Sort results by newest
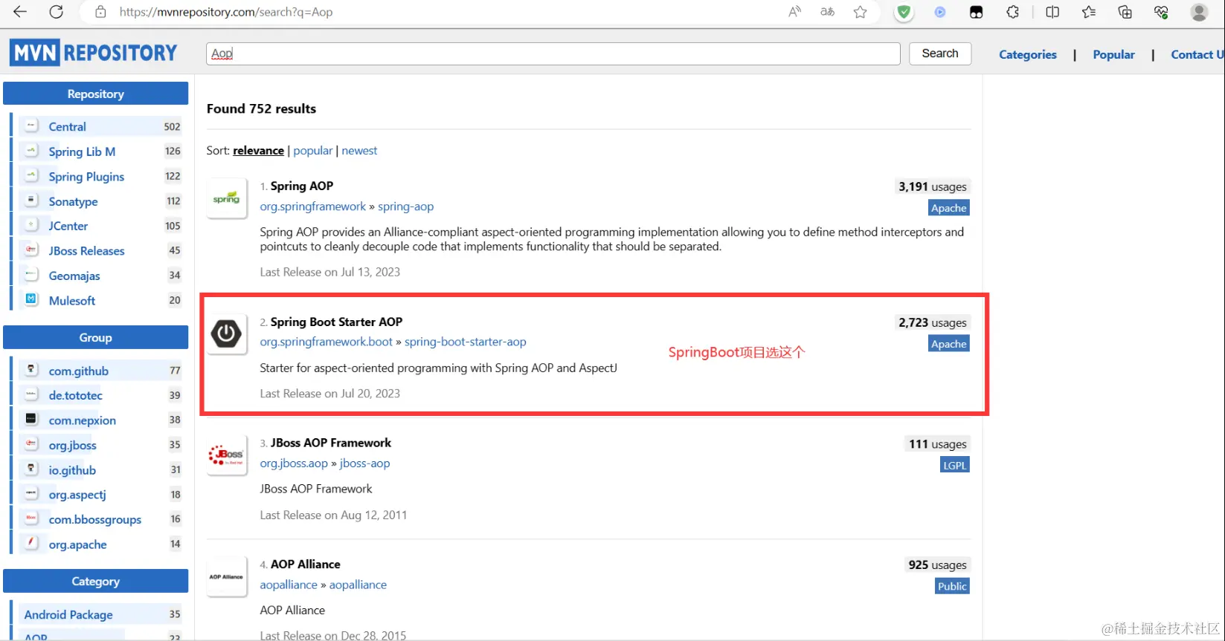1225x641 pixels. pos(359,150)
